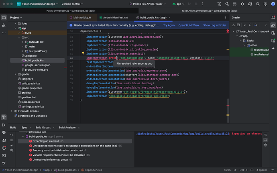
Task: Select the Build Analyzer tab
Action: click(67, 128)
